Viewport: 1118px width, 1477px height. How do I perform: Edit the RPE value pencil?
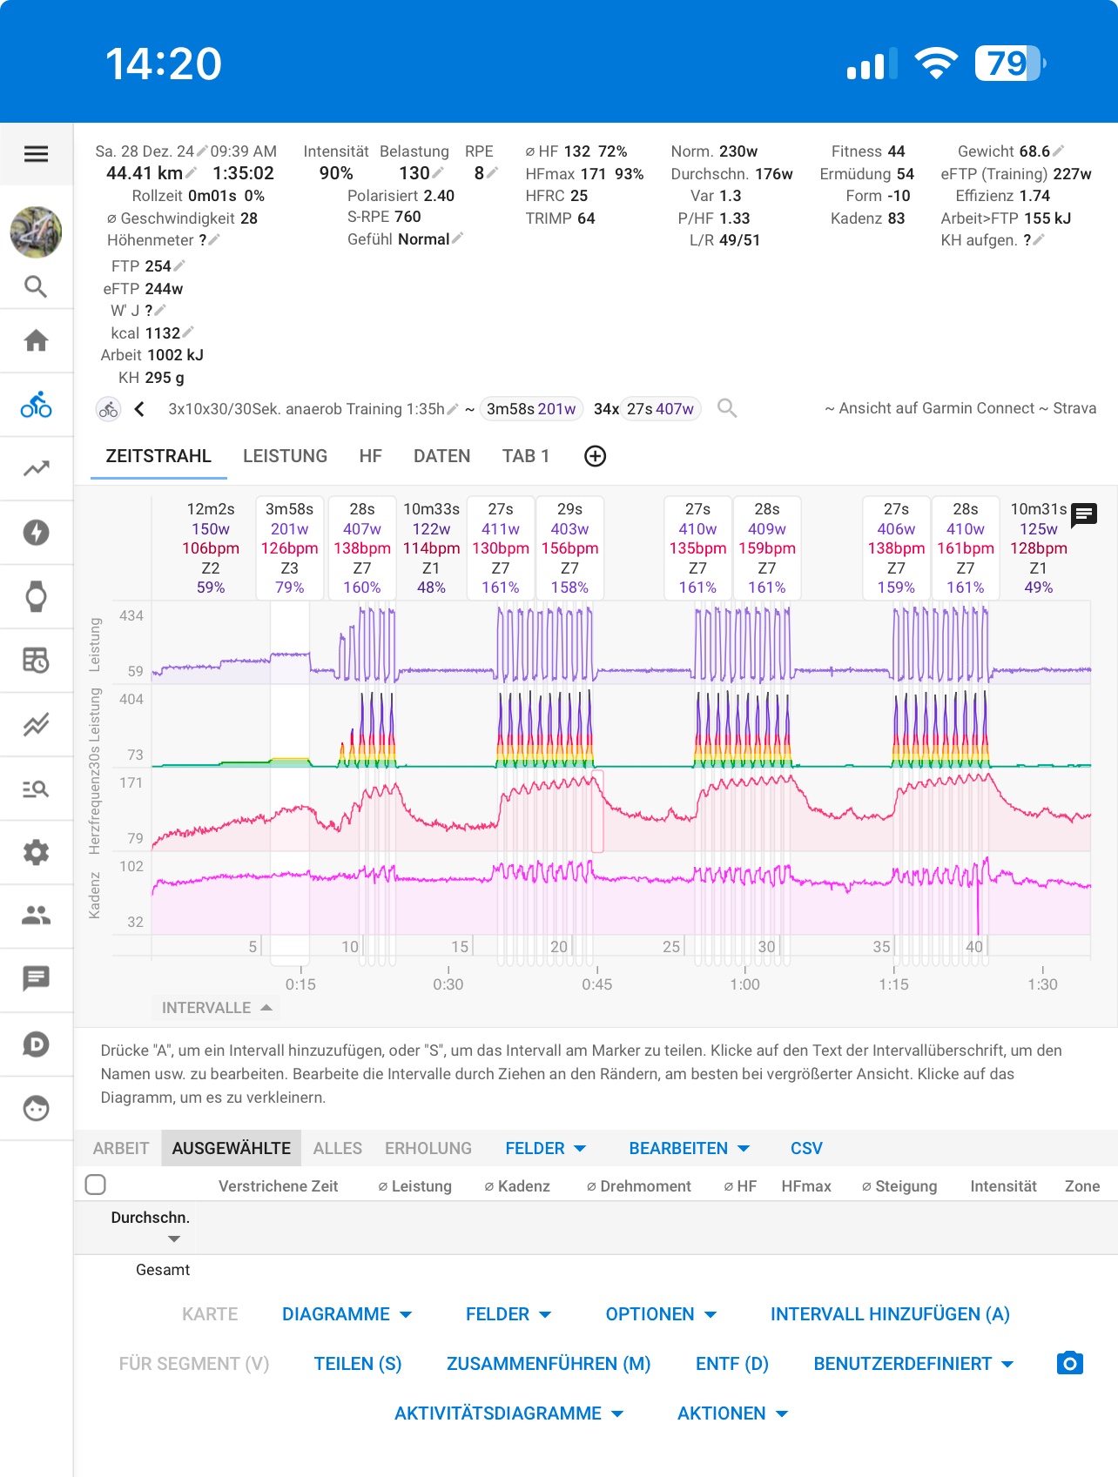point(492,172)
